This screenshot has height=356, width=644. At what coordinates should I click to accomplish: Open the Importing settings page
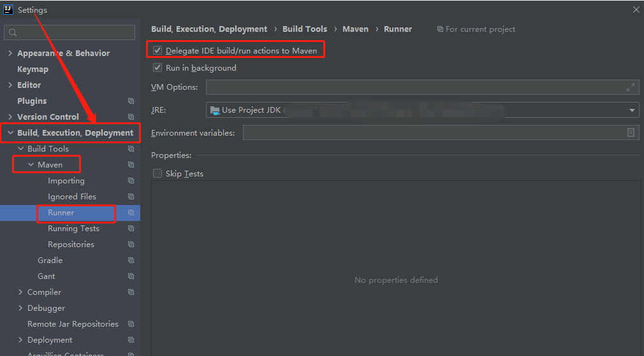(66, 181)
